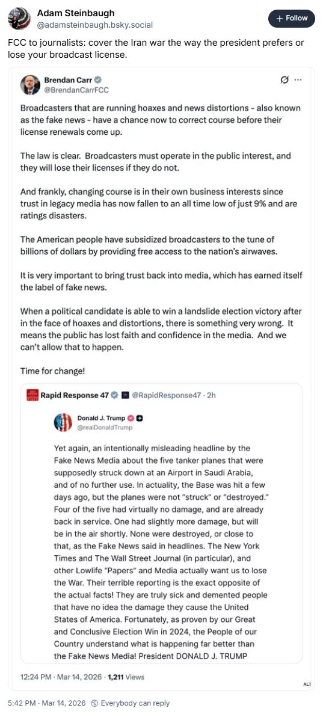Click the Follow button
Viewport: 323px width, 714px height.
click(x=292, y=18)
